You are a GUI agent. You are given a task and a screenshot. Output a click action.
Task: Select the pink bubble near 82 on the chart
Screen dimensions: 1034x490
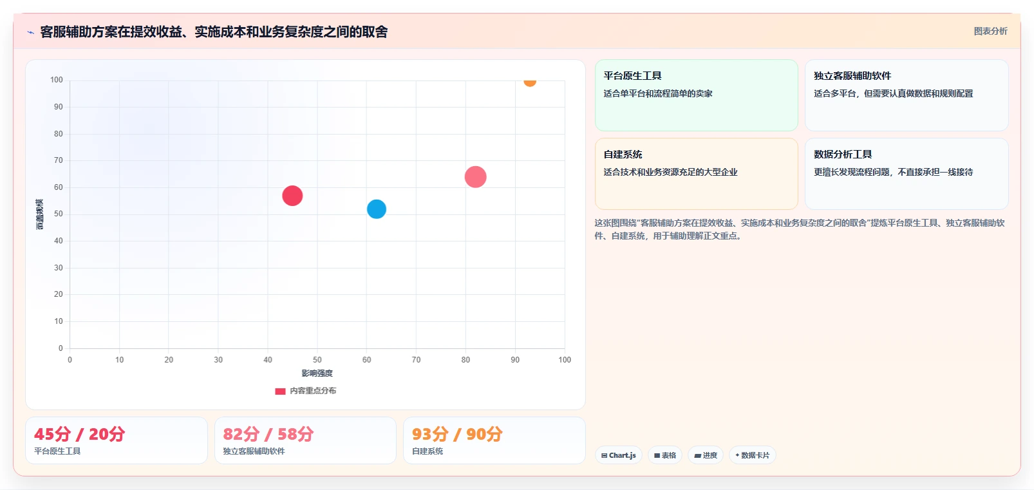tap(476, 176)
